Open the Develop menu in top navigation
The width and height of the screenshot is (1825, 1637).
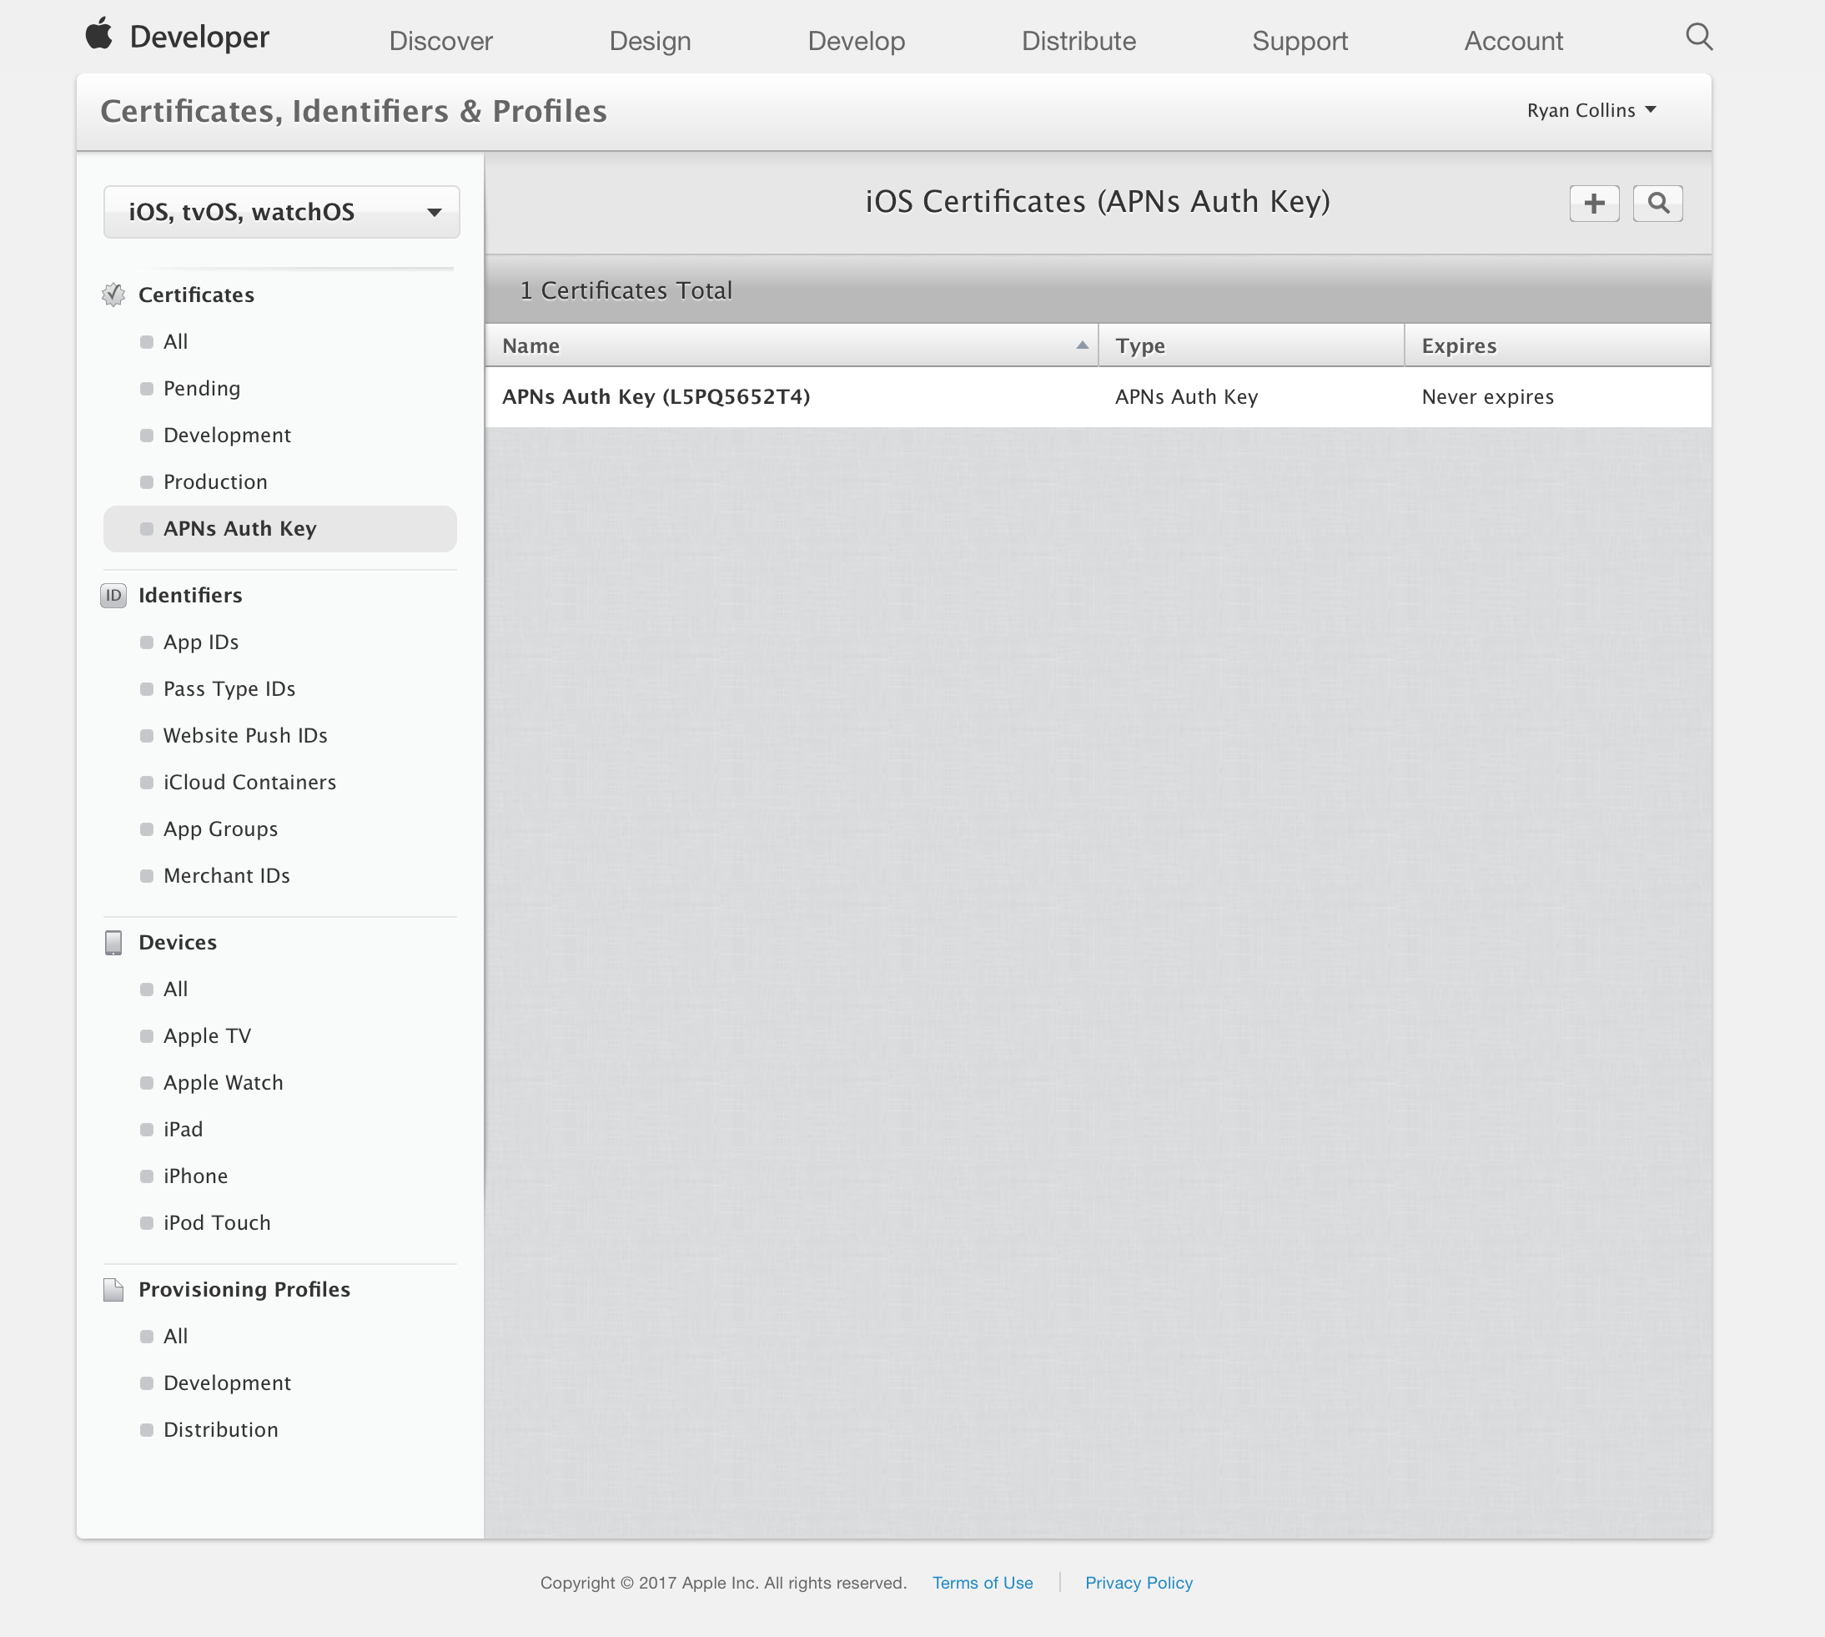(x=856, y=42)
